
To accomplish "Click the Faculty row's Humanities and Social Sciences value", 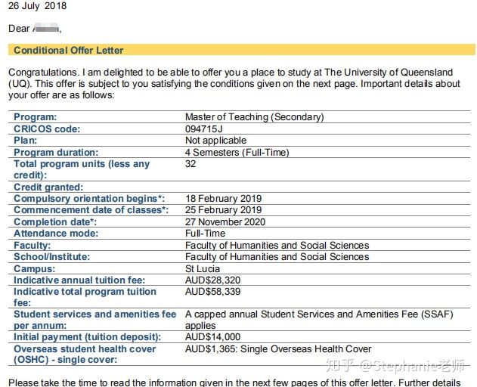I will [277, 246].
